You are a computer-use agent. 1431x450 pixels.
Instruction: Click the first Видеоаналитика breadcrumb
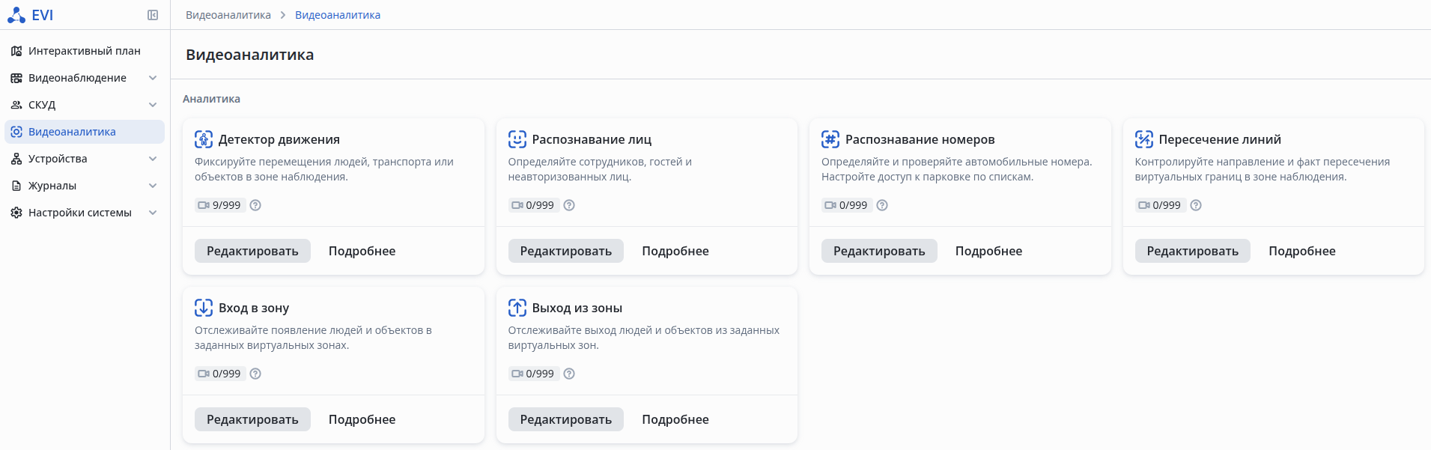(228, 15)
